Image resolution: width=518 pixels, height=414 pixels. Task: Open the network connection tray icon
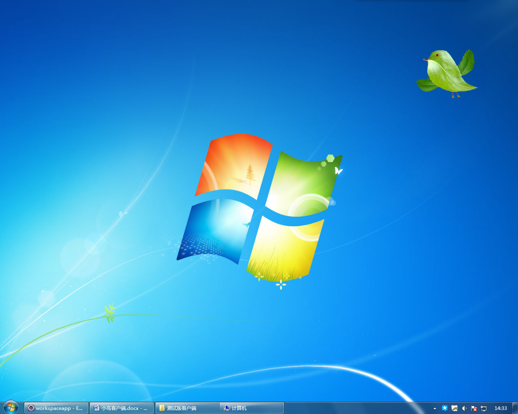coord(484,408)
